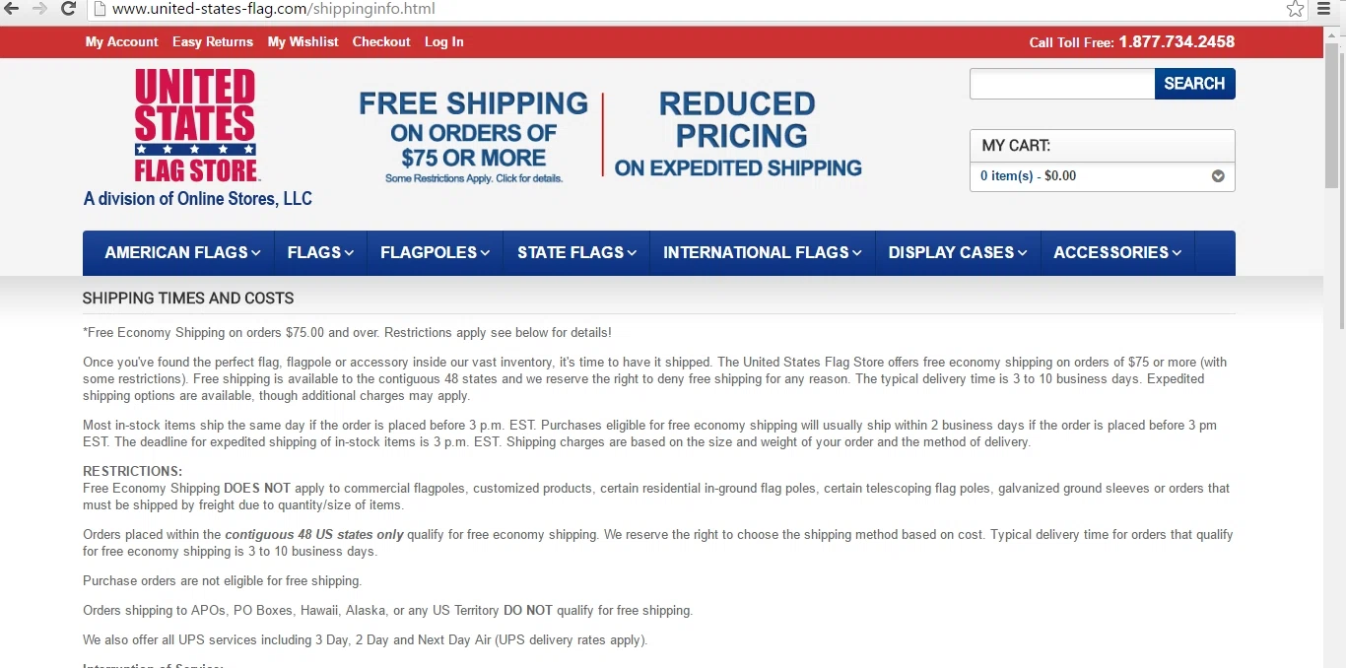Expand the Flagpoles dropdown menu

coord(435,252)
